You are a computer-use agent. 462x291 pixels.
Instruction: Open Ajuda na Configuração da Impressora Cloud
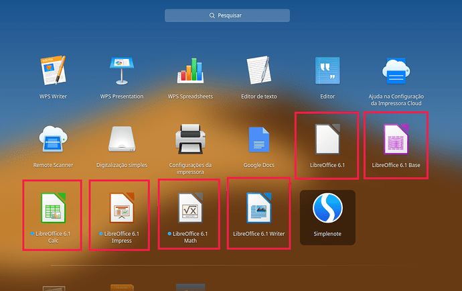396,71
